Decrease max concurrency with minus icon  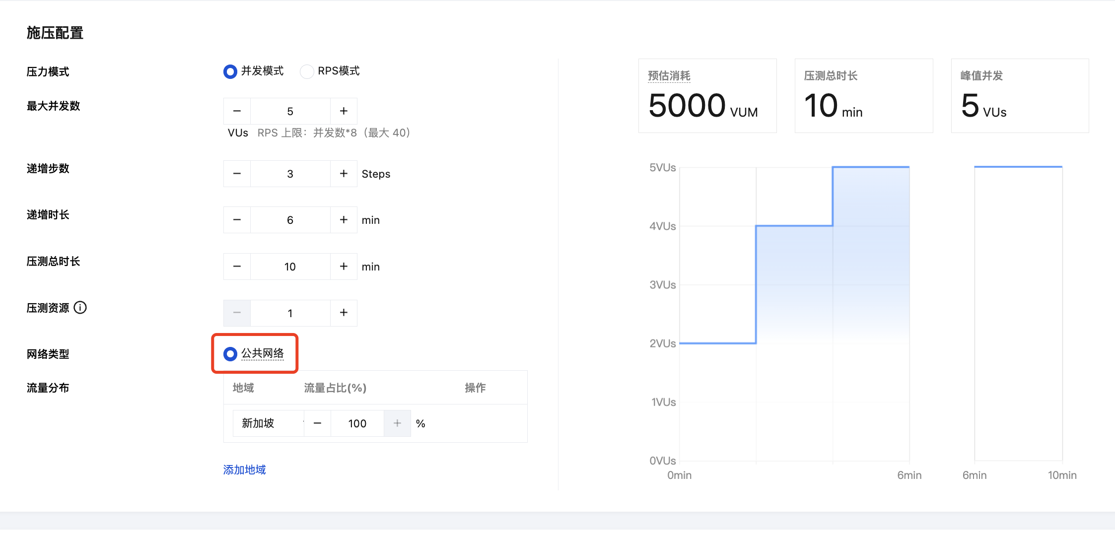[x=237, y=111]
